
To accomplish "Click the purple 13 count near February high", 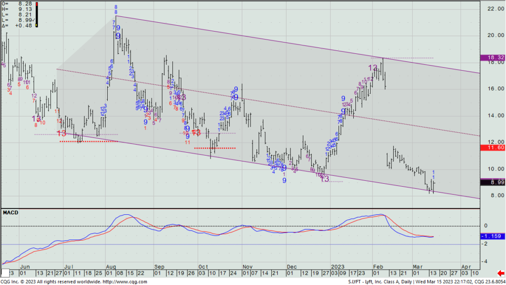I will point(373,68).
